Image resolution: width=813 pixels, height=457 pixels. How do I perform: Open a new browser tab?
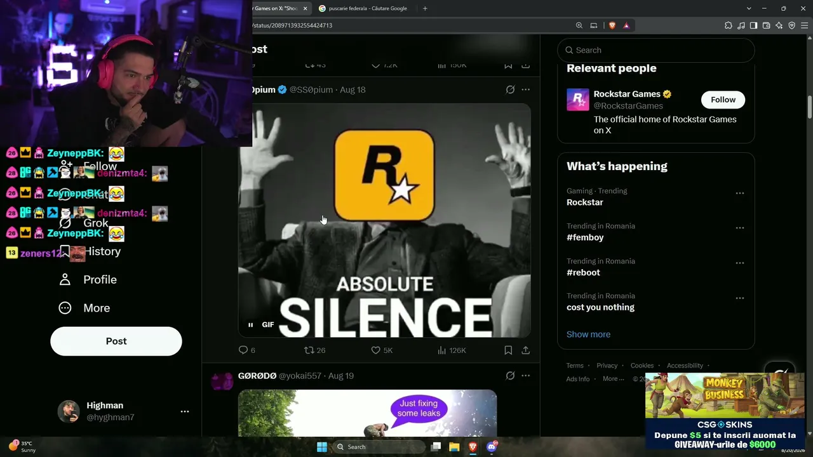pos(425,8)
